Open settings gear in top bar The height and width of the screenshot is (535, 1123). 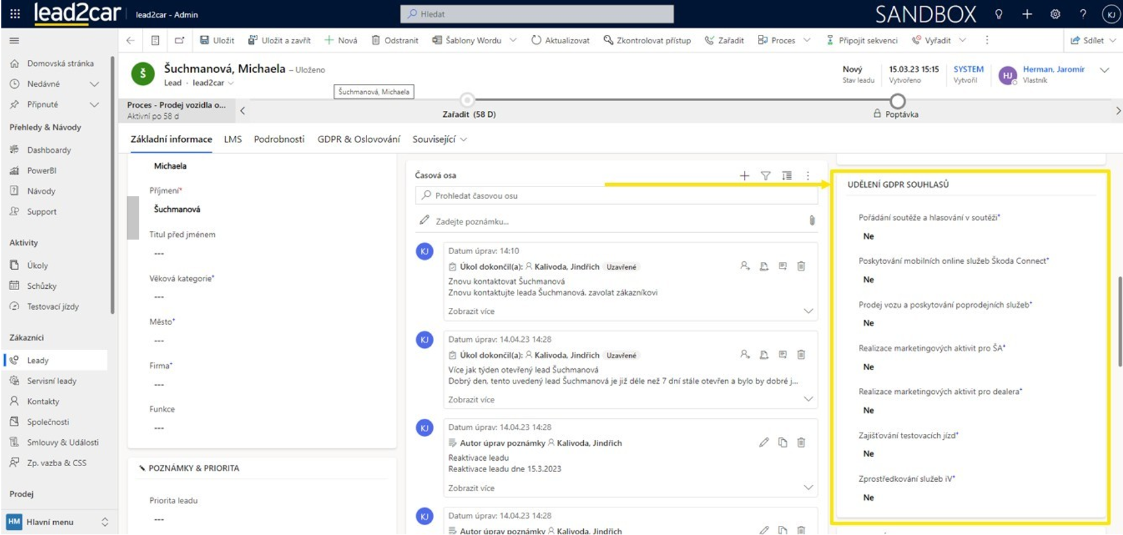pyautogui.click(x=1055, y=14)
